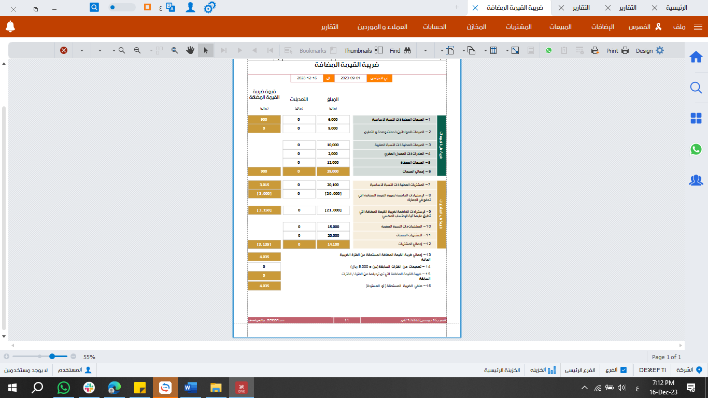This screenshot has height=398, width=708.
Task: Send report via WhatsApp toolbar icon
Action: pos(548,51)
